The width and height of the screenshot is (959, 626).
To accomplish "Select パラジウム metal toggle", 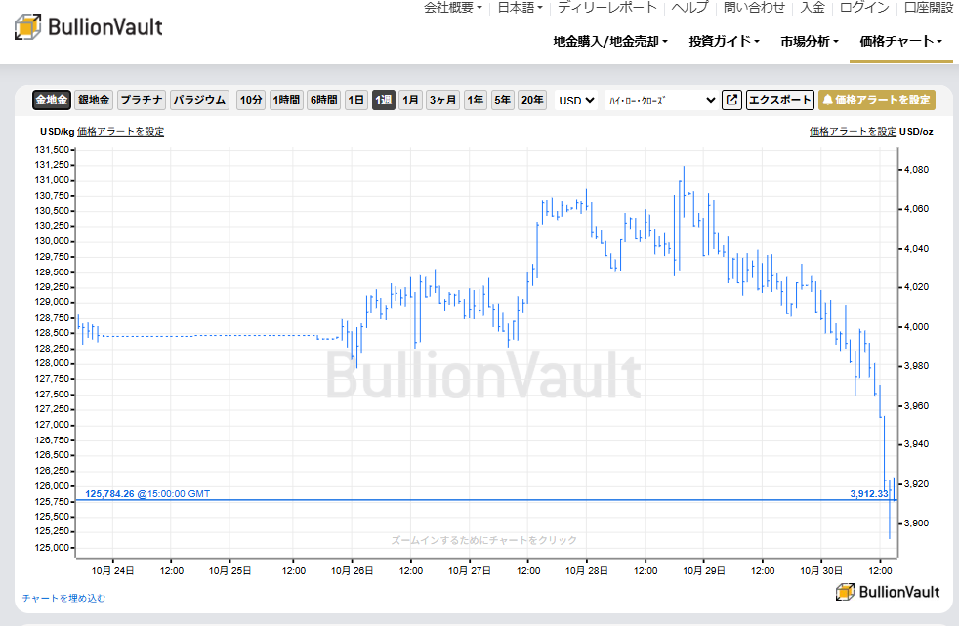I will click(x=199, y=100).
